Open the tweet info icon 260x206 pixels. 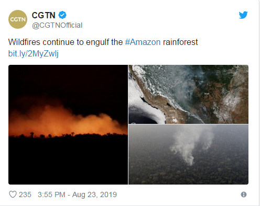244,194
